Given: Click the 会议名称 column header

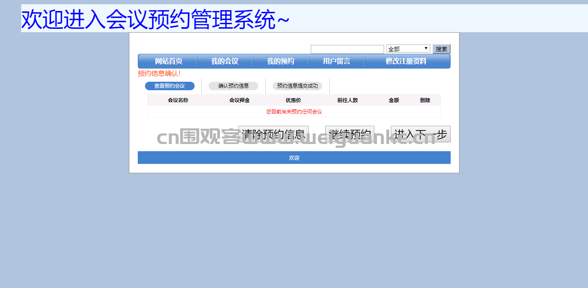Looking at the screenshot, I should [178, 100].
